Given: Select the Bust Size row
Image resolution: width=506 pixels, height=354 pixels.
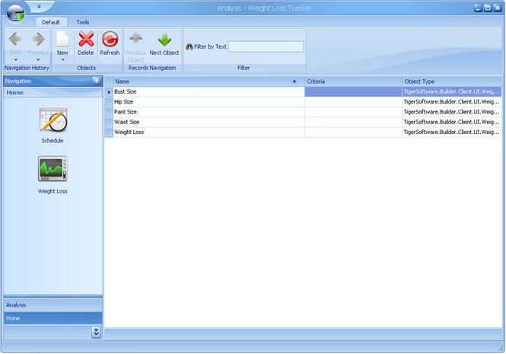Looking at the screenshot, I should [x=303, y=91].
